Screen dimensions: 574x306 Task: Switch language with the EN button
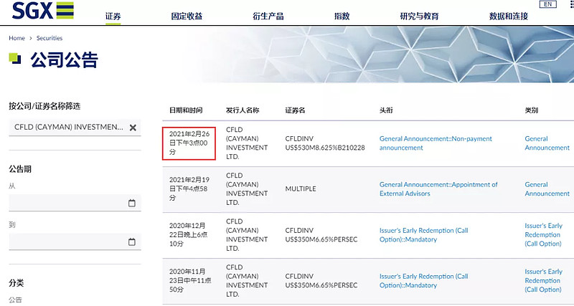[x=547, y=4]
